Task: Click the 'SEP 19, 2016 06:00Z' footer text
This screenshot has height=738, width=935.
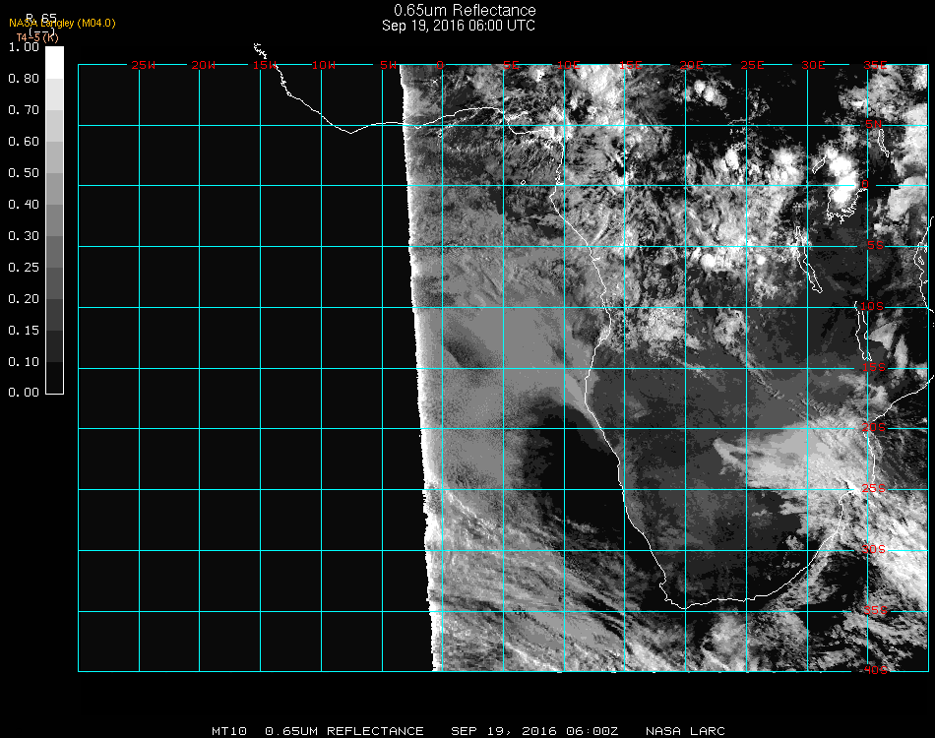Action: pyautogui.click(x=534, y=731)
